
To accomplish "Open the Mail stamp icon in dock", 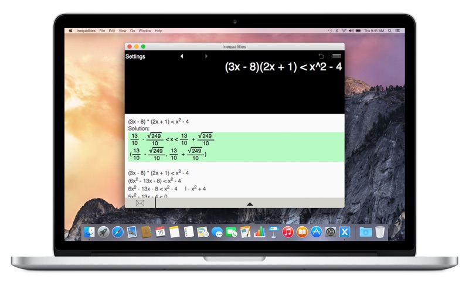I will coord(131,232).
